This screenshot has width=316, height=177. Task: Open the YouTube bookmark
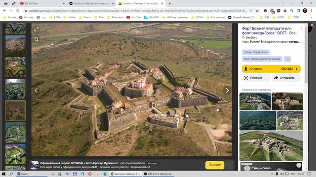coord(134,18)
